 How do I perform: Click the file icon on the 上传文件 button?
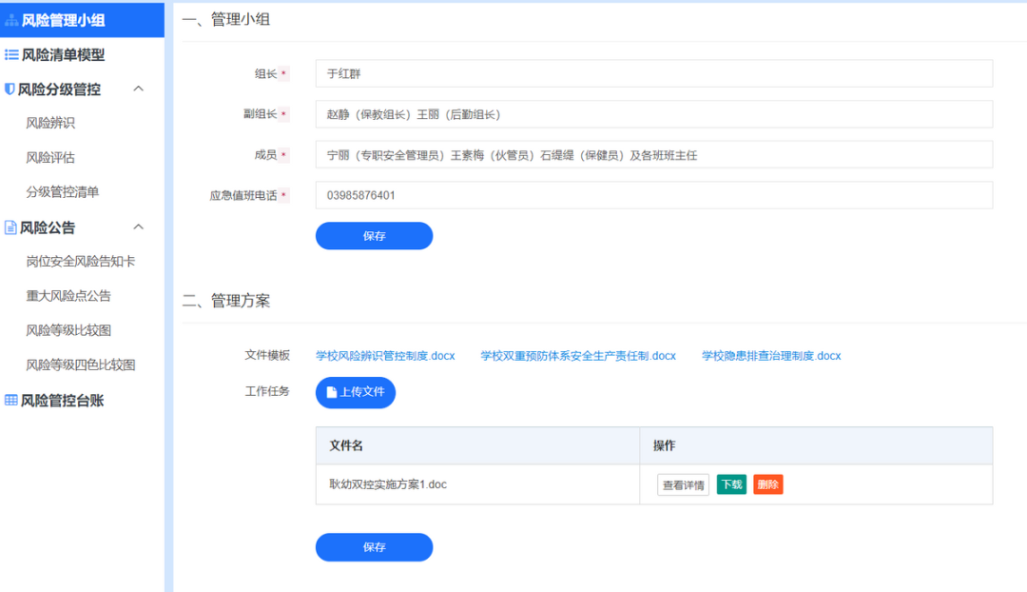[x=332, y=392]
